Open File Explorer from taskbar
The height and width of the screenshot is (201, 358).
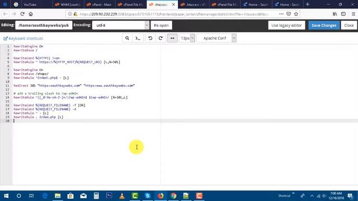pyautogui.click(x=58, y=196)
